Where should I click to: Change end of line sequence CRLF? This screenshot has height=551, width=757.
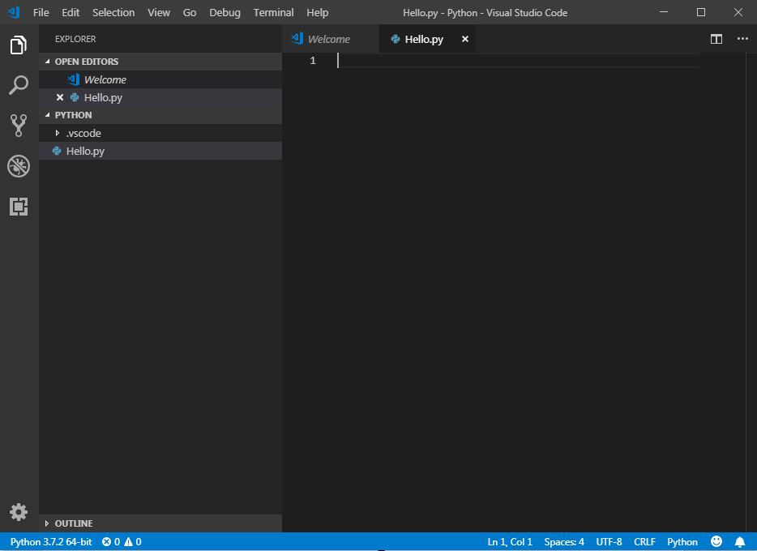click(644, 542)
